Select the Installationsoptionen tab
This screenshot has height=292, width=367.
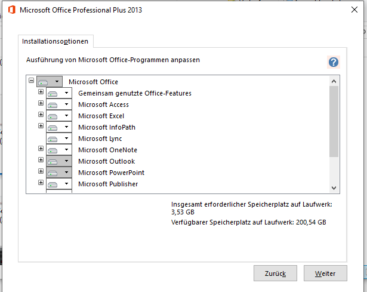point(55,41)
